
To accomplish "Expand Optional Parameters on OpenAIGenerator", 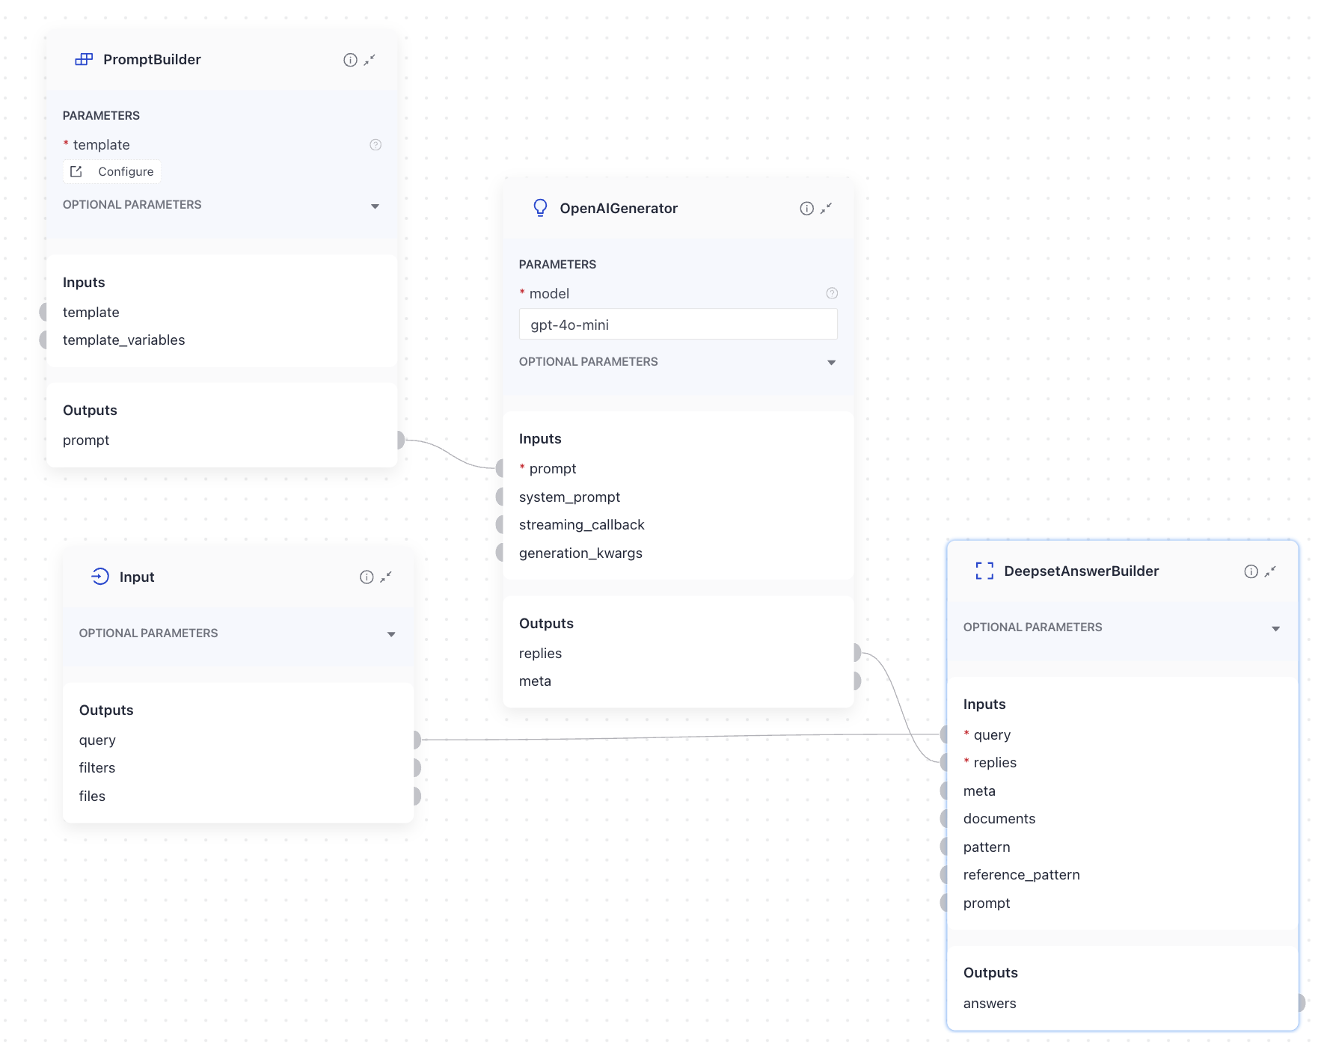I will [832, 362].
